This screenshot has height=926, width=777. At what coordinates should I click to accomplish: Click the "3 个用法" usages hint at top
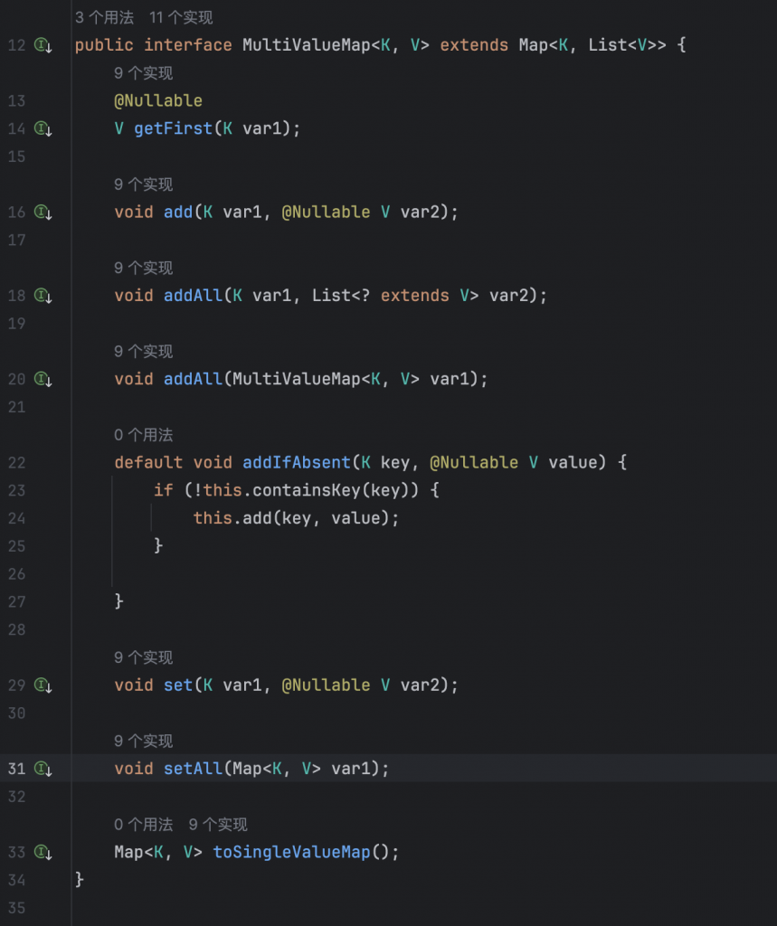103,17
